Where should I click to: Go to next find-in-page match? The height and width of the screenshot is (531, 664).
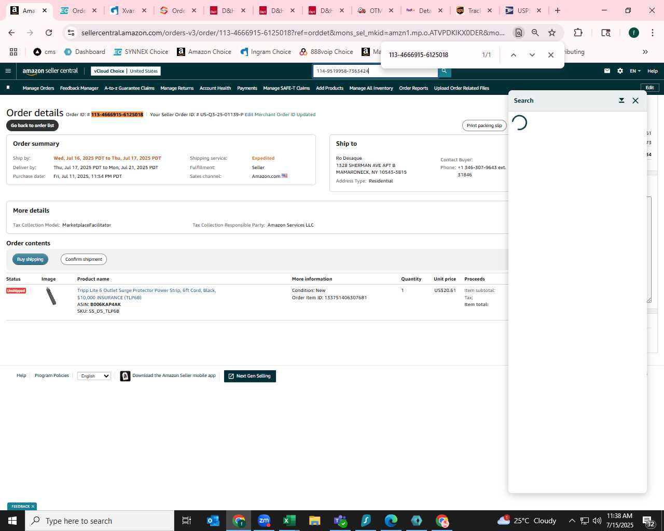[532, 55]
